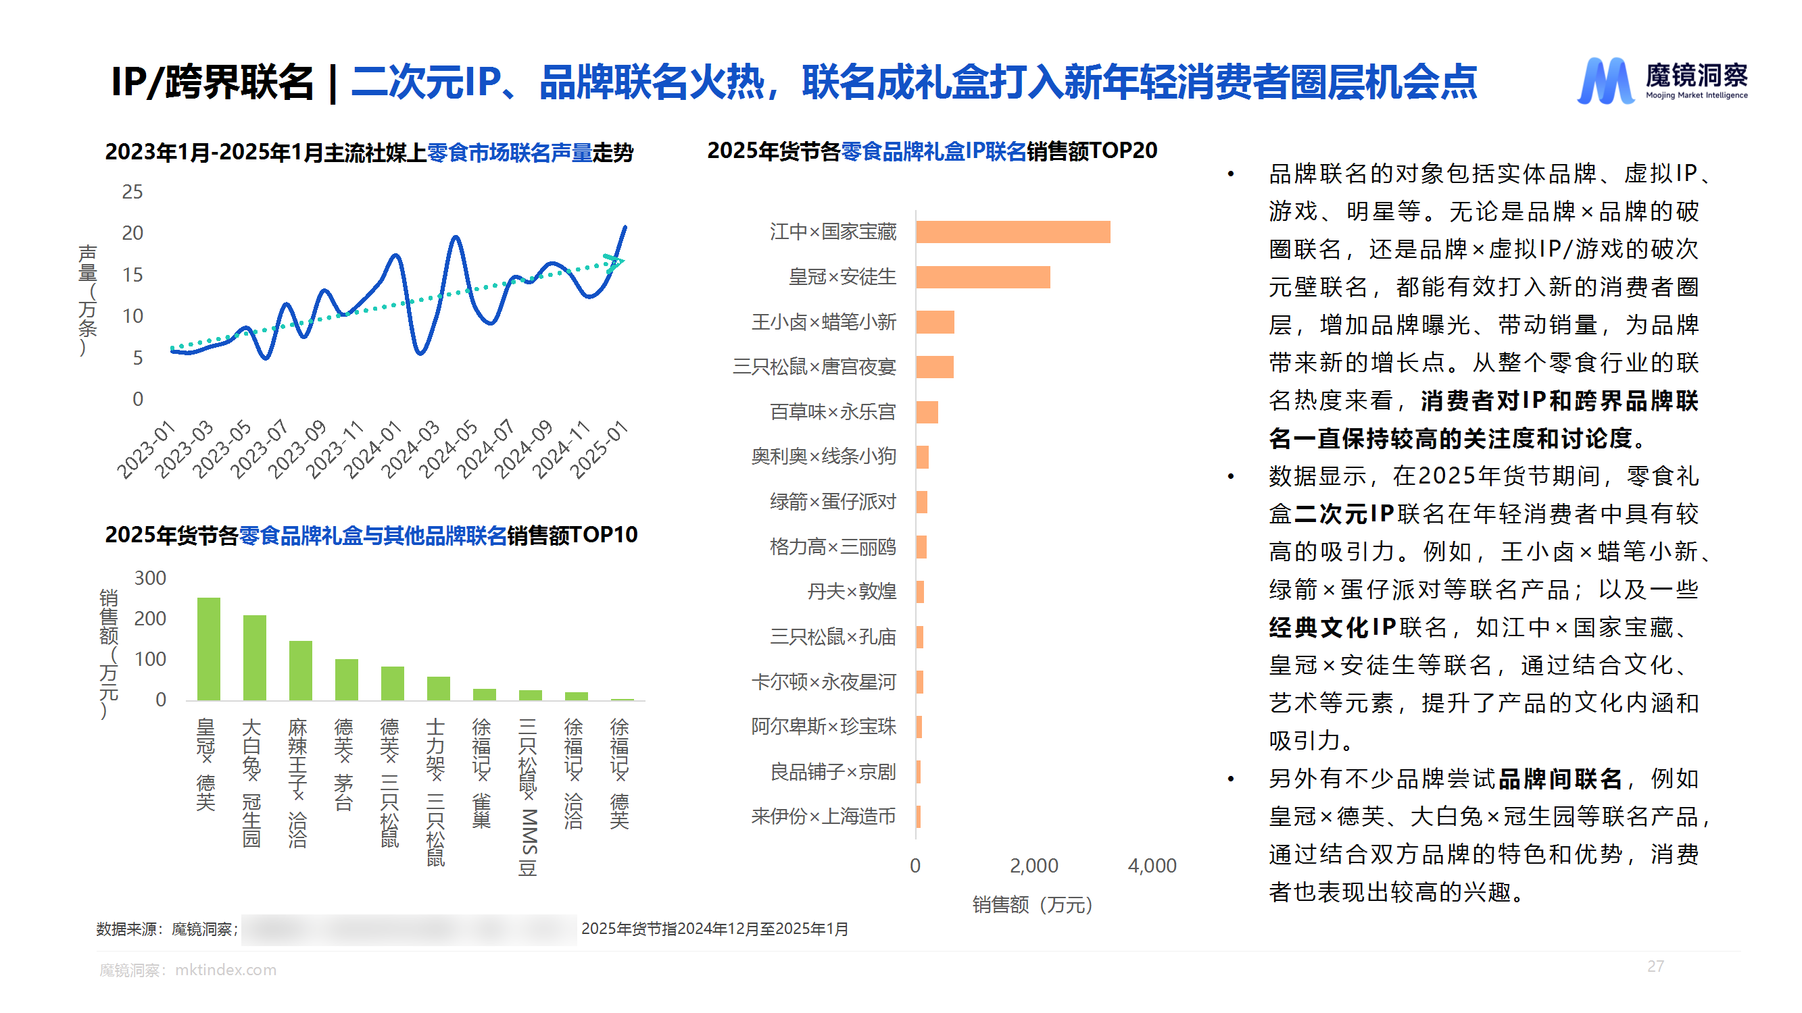The height and width of the screenshot is (1013, 1802).
Task: Click the '销售额(万元)' y-axis title of the green chart
Action: coord(108,653)
